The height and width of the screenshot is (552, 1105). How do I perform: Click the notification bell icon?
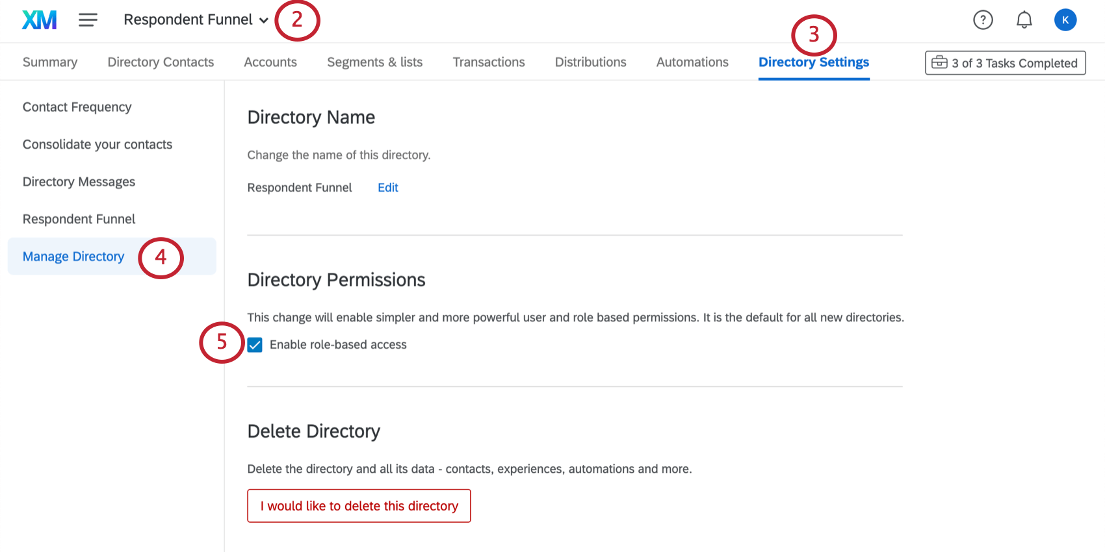point(1024,19)
